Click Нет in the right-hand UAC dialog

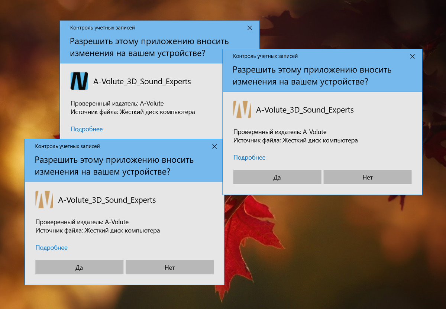[x=368, y=177]
